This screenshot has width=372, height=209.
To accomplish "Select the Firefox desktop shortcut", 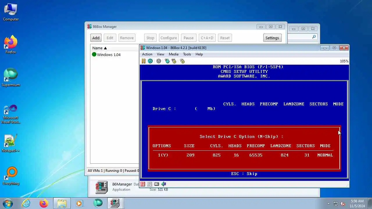I will pos(11,45).
